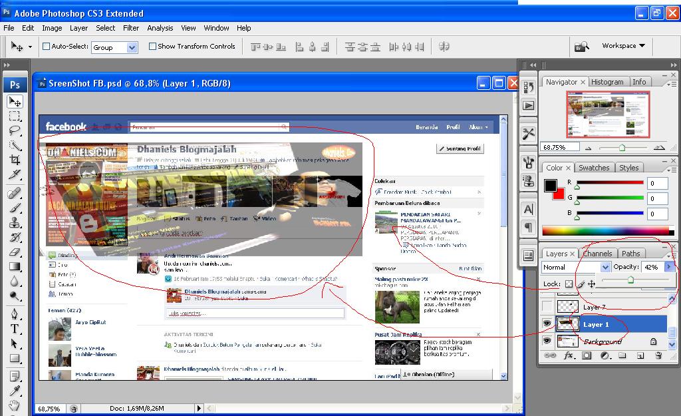681x416 pixels.
Task: Click Auto-Align Layers icon in options bar
Action: click(444, 47)
